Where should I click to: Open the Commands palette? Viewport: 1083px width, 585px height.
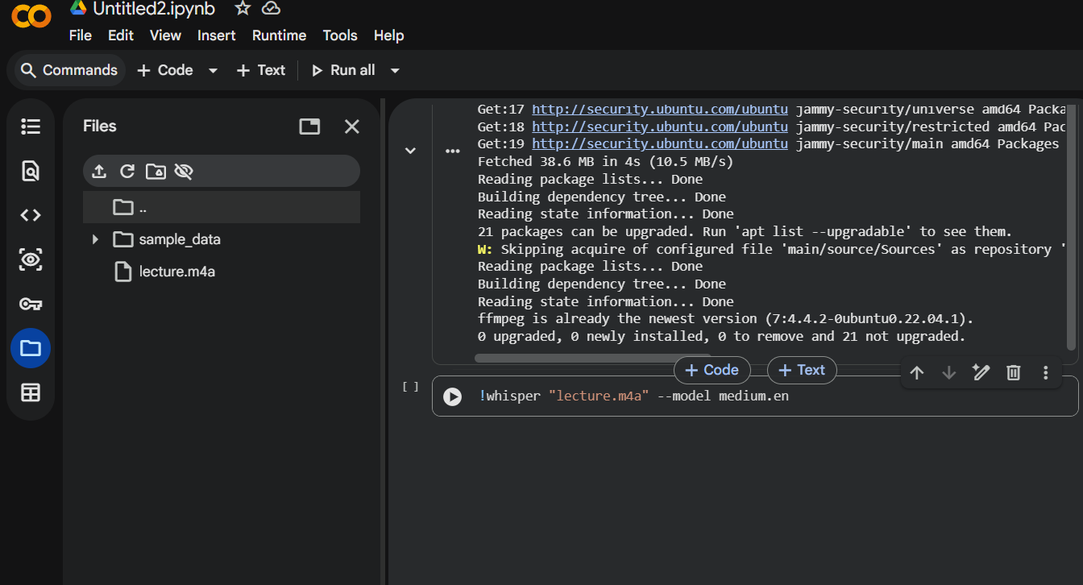coord(68,70)
